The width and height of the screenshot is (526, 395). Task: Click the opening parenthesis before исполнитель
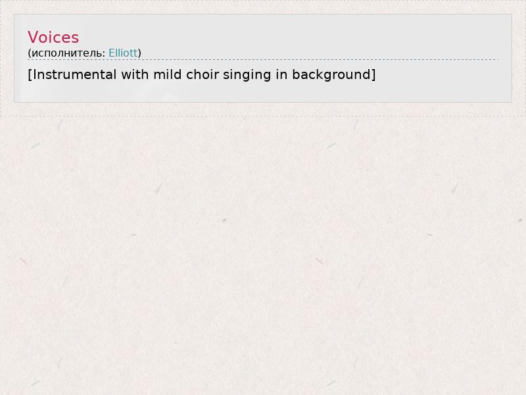coord(30,53)
